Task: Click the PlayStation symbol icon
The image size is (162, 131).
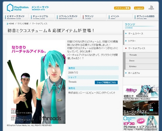Action: pyautogui.click(x=151, y=8)
